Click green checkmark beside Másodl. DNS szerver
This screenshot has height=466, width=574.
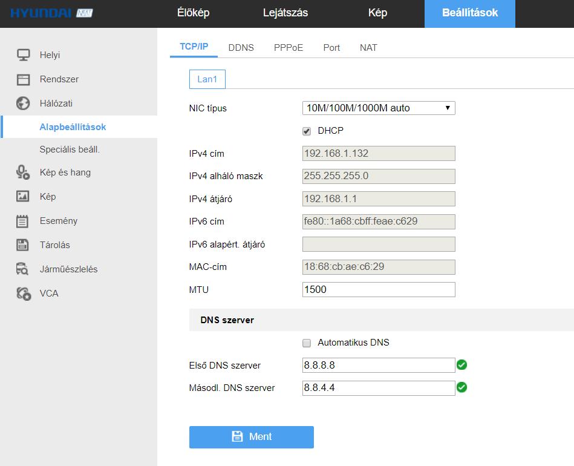(x=461, y=387)
